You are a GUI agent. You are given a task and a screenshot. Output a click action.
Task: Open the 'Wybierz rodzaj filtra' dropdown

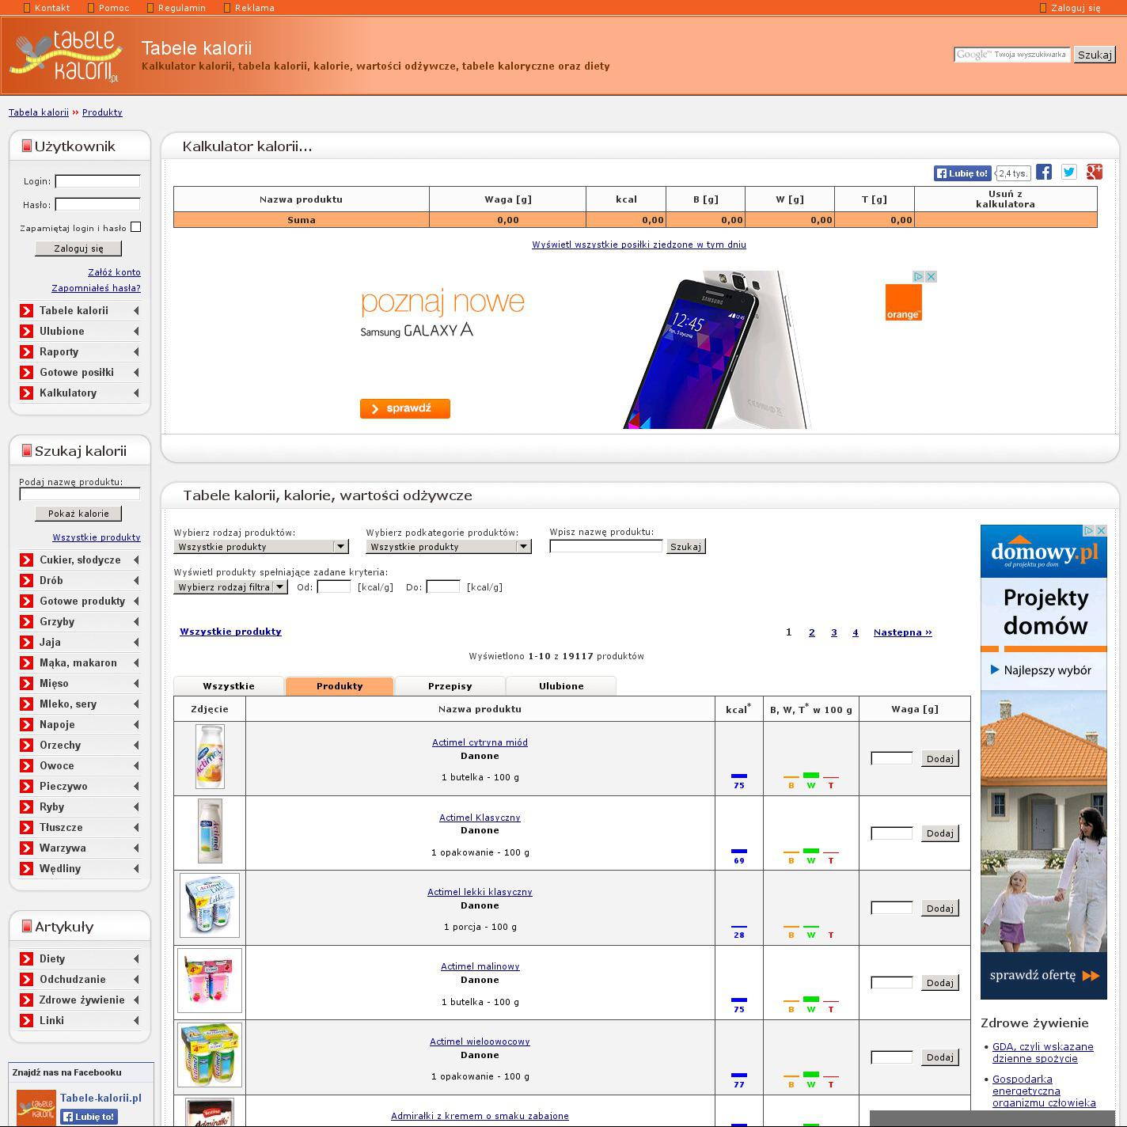(230, 587)
